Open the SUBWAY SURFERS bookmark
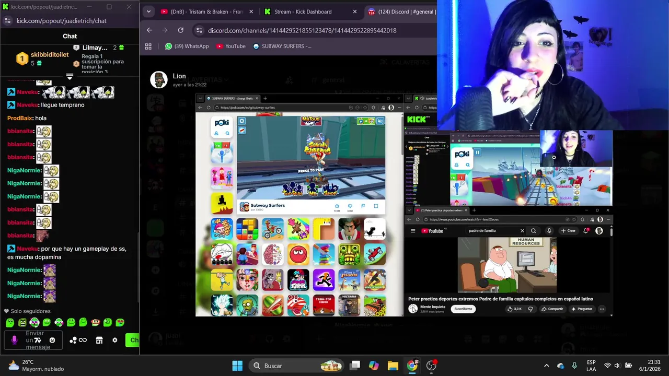Image resolution: width=669 pixels, height=376 pixels. point(282,46)
